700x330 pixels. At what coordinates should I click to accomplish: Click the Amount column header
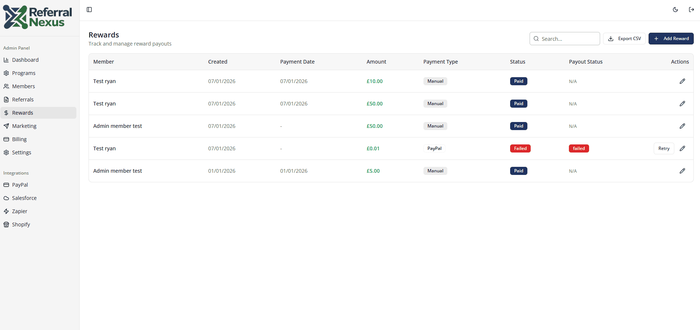[376, 62]
